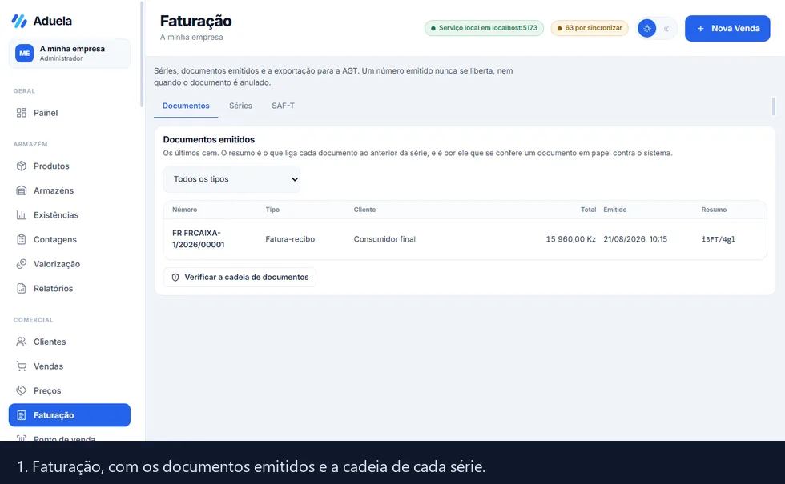Click the Aduela logo icon
Viewport: 785px width, 484px height.
(19, 21)
